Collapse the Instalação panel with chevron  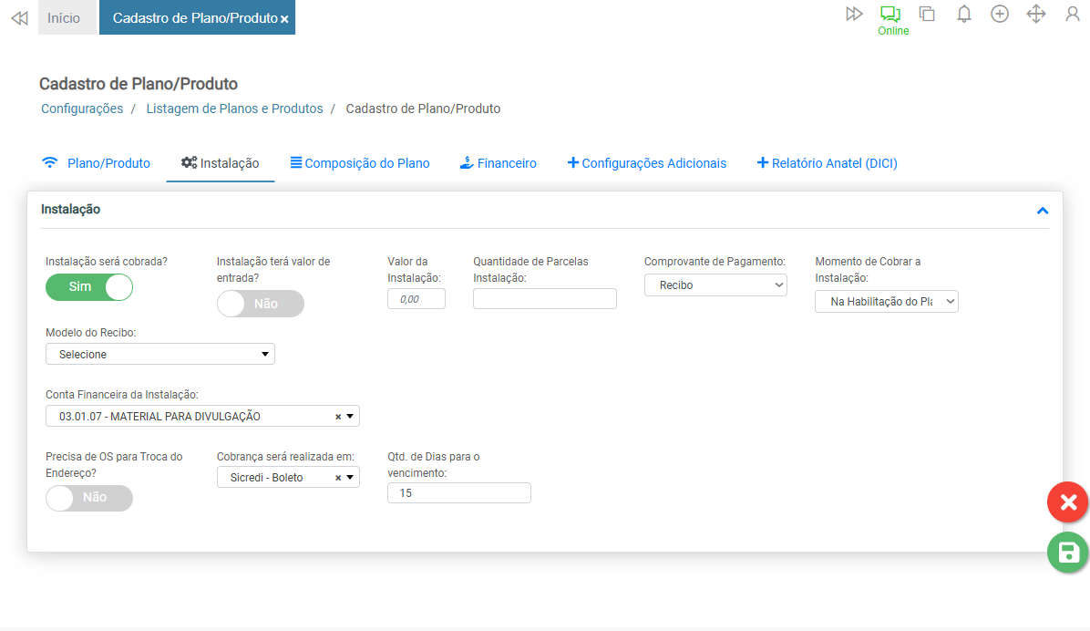[x=1043, y=211]
